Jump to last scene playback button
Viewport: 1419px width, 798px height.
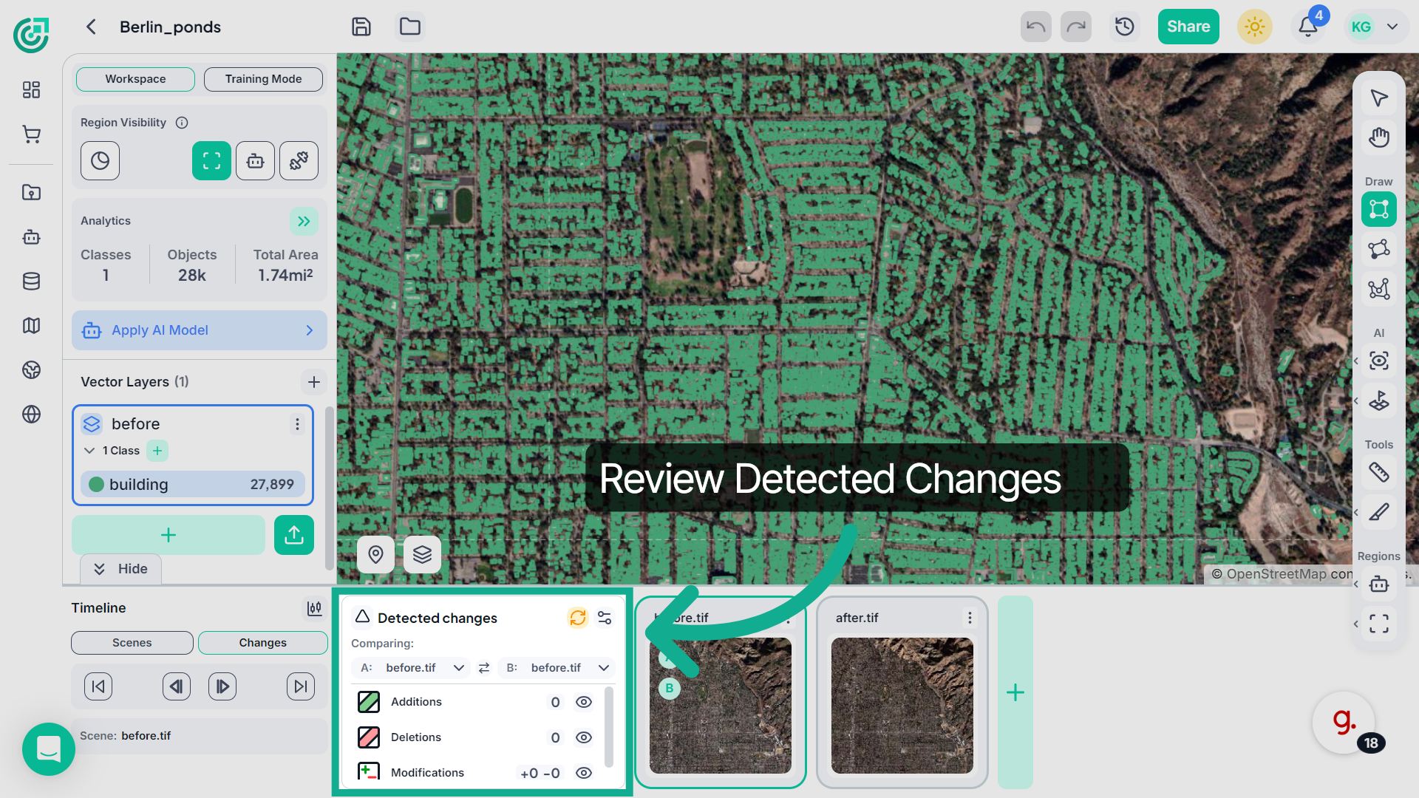pyautogui.click(x=301, y=686)
